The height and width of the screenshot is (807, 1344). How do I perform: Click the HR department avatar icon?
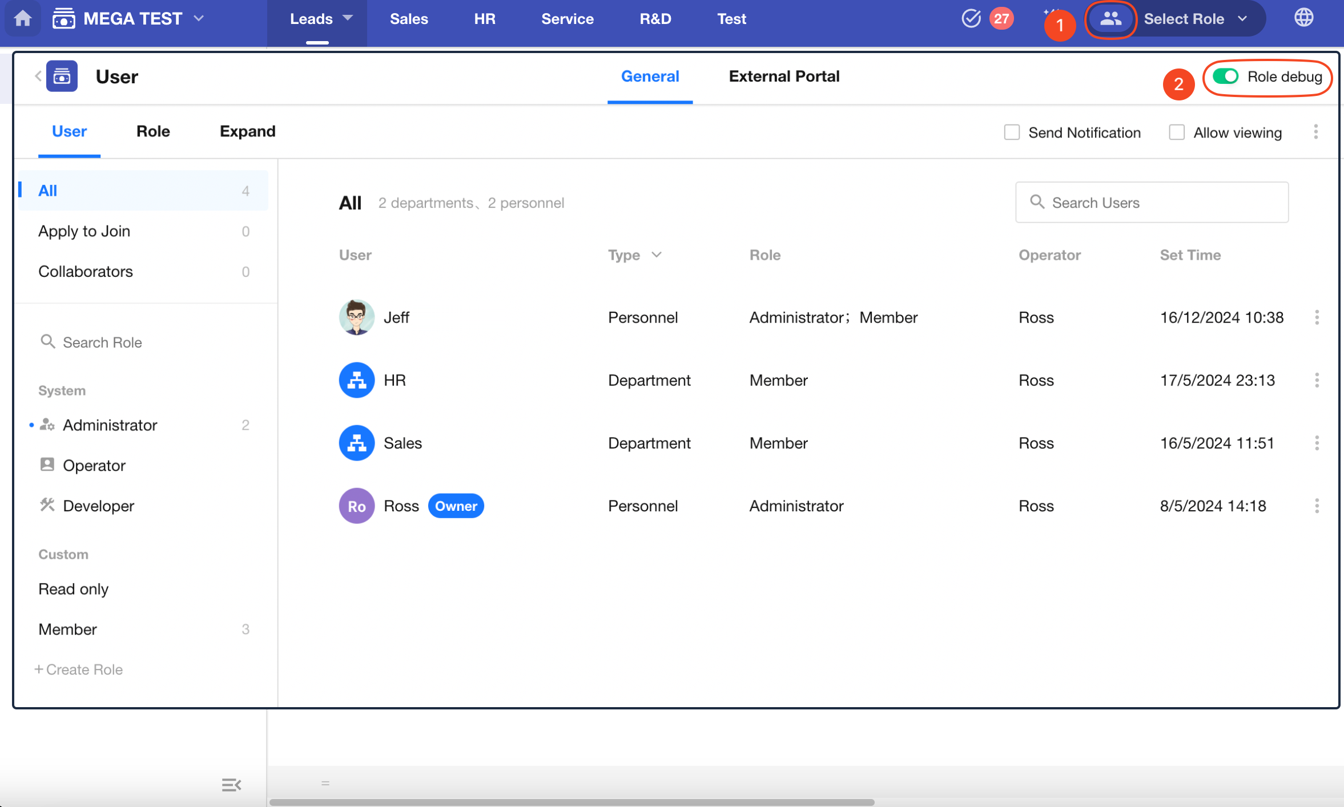(x=356, y=380)
